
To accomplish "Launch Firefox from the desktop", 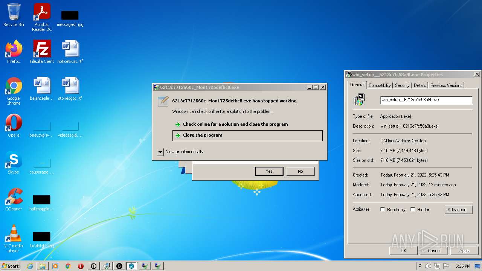I will pyautogui.click(x=14, y=52).
